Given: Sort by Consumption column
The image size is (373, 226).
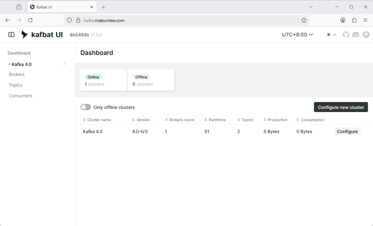Looking at the screenshot, I should [x=310, y=120].
